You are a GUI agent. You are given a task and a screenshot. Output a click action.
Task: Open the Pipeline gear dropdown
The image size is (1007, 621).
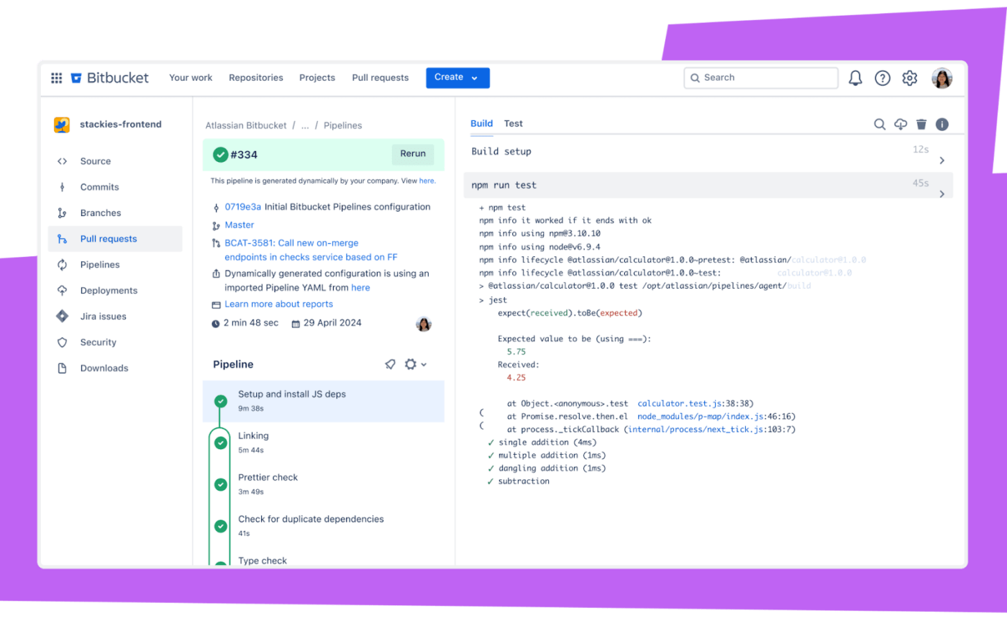pos(415,365)
